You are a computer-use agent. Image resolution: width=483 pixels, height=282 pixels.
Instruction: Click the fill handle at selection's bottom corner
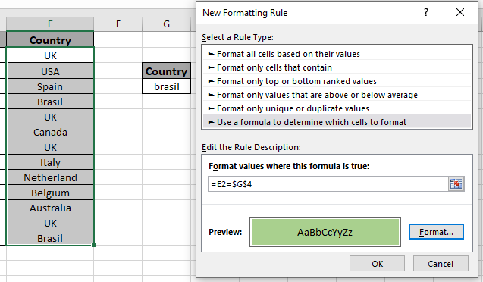94,246
